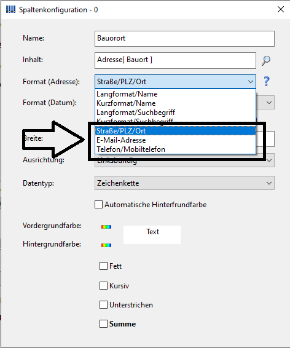Open the Datentyp Zeichenkette dropdown
This screenshot has height=348, width=290.
(x=184, y=183)
